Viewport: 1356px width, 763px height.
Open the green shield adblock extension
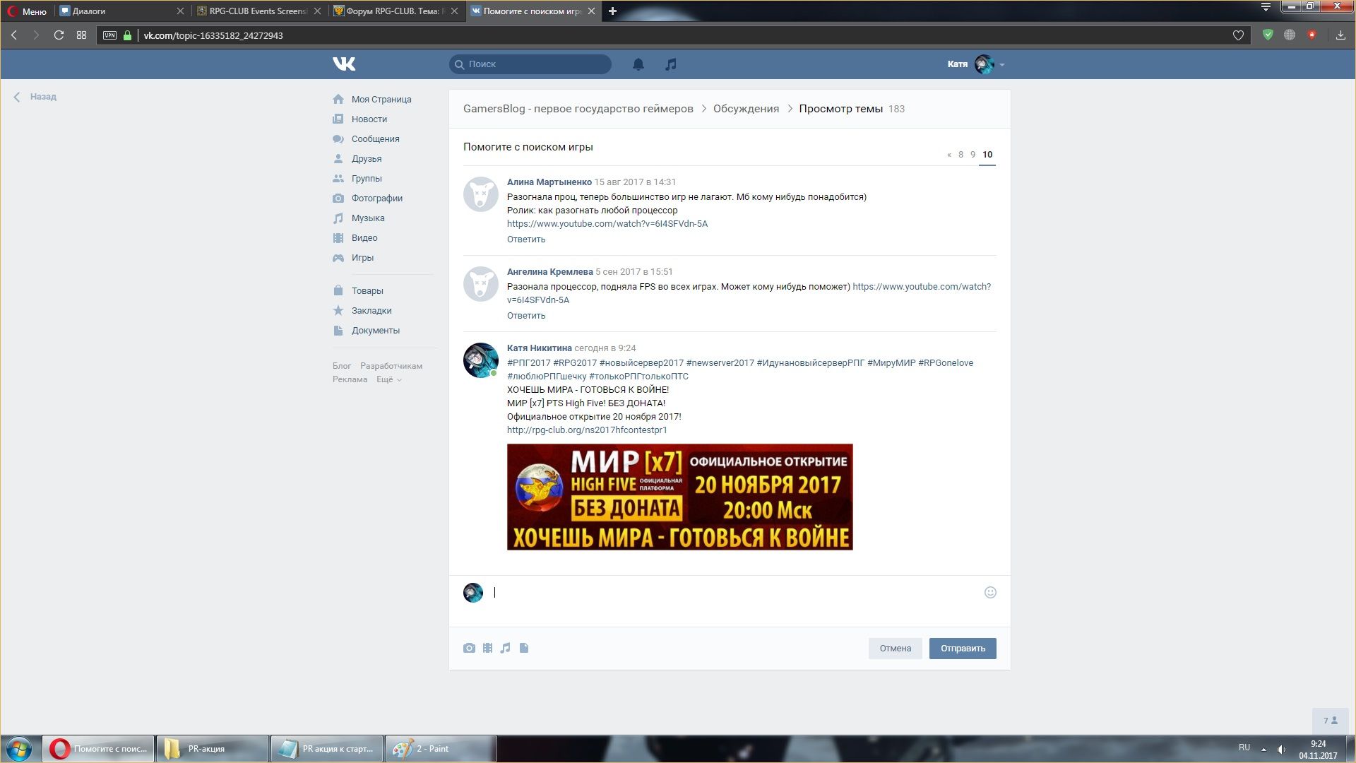pyautogui.click(x=1268, y=35)
